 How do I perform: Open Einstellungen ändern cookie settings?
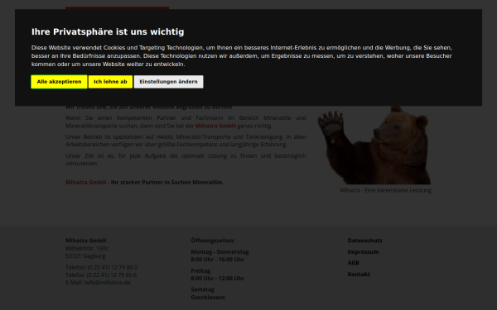click(x=168, y=82)
